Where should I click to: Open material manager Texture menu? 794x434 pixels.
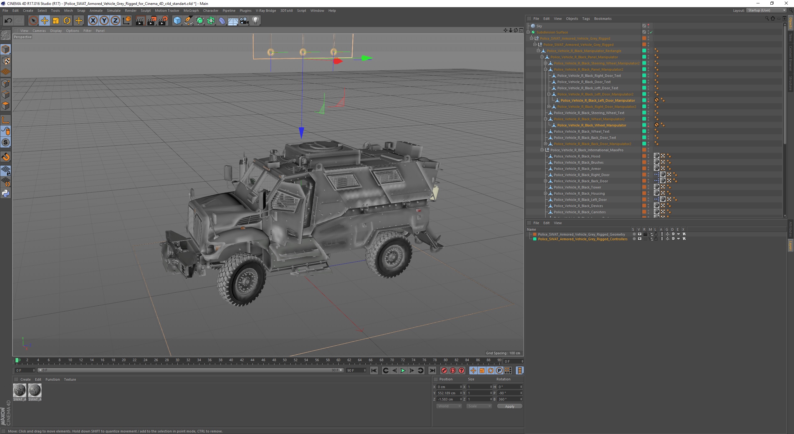pyautogui.click(x=70, y=379)
